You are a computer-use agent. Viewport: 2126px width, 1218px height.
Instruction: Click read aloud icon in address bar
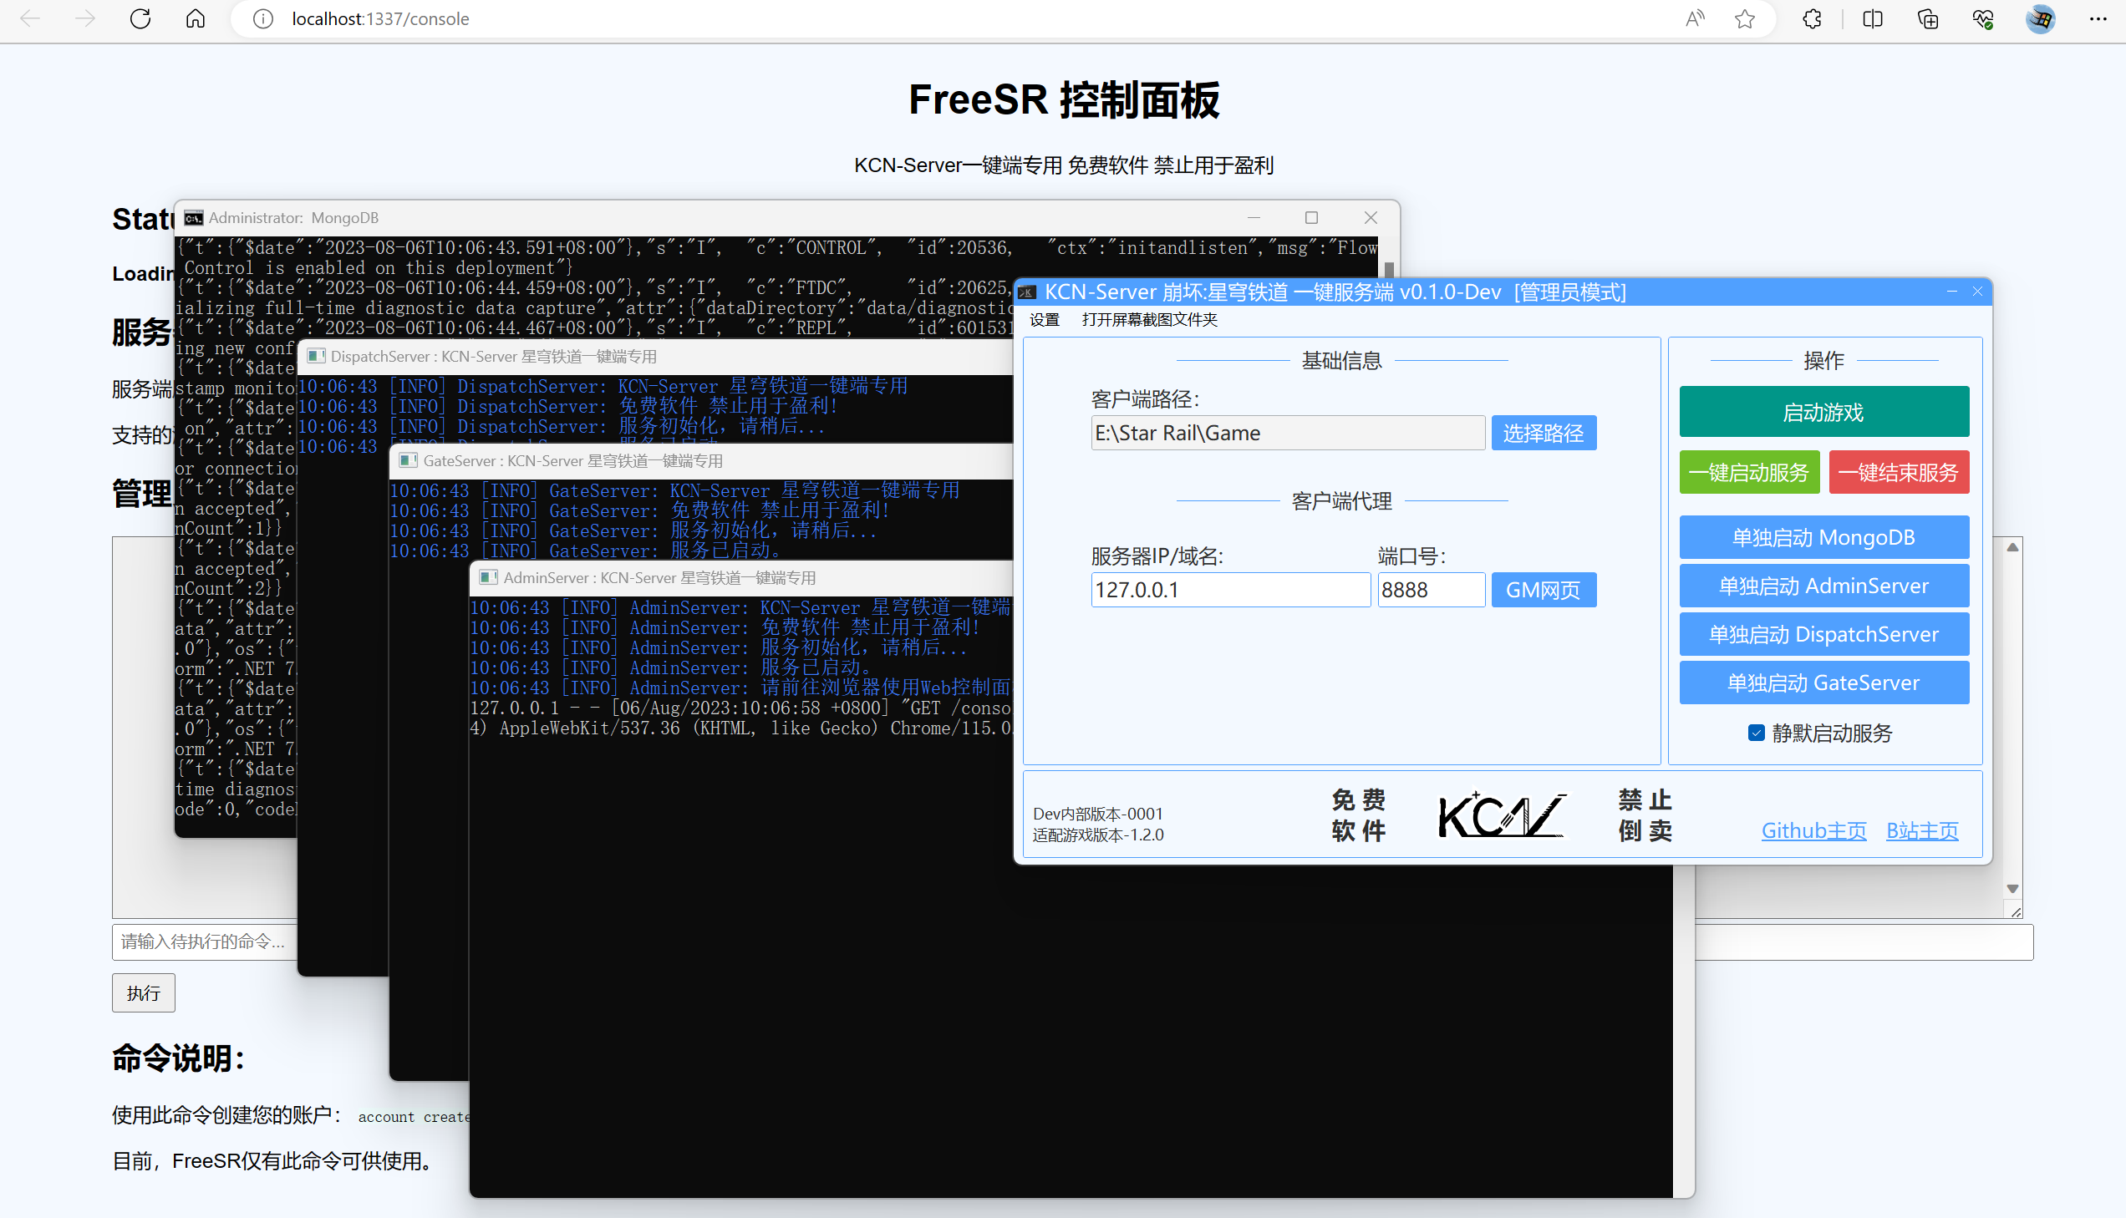1694,18
